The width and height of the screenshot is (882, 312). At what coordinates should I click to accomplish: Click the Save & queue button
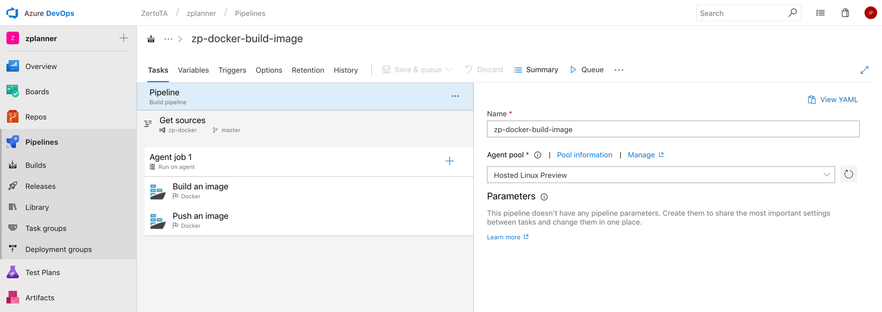(x=412, y=70)
